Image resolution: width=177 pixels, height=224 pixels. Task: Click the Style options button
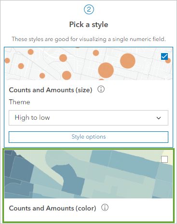click(88, 137)
